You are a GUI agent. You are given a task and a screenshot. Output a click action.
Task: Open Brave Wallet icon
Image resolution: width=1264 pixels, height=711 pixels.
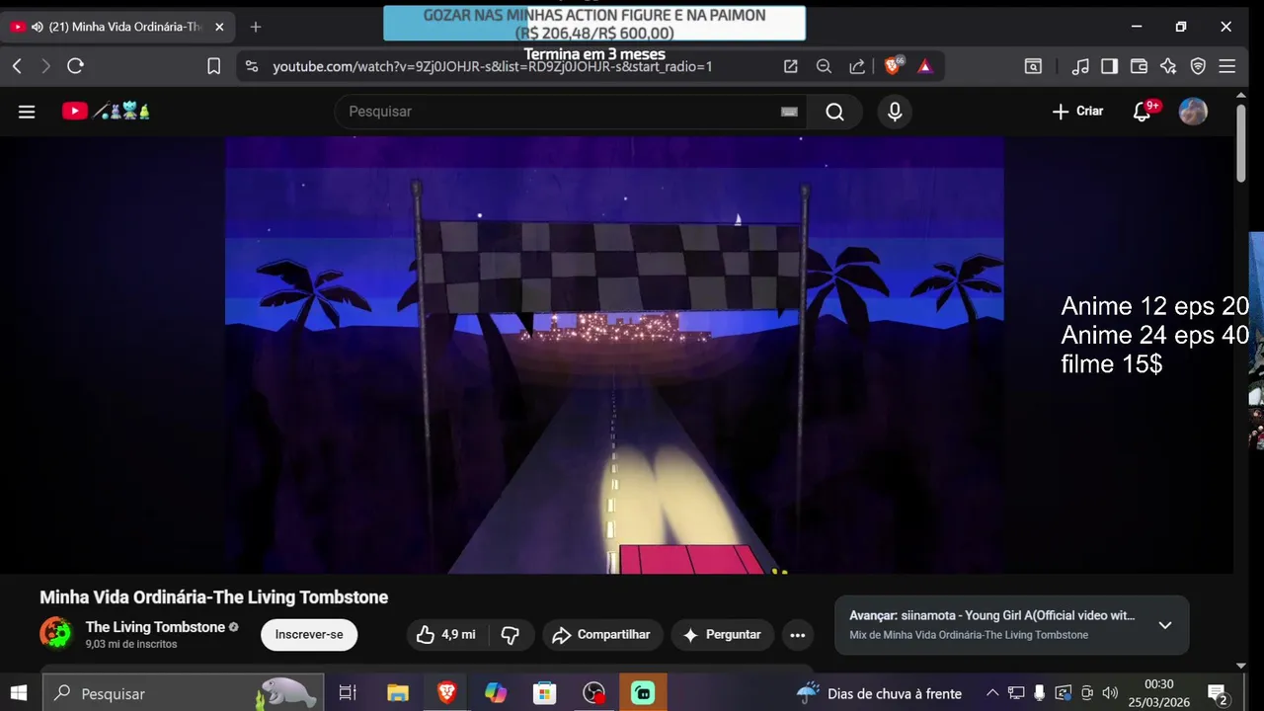[1139, 66]
